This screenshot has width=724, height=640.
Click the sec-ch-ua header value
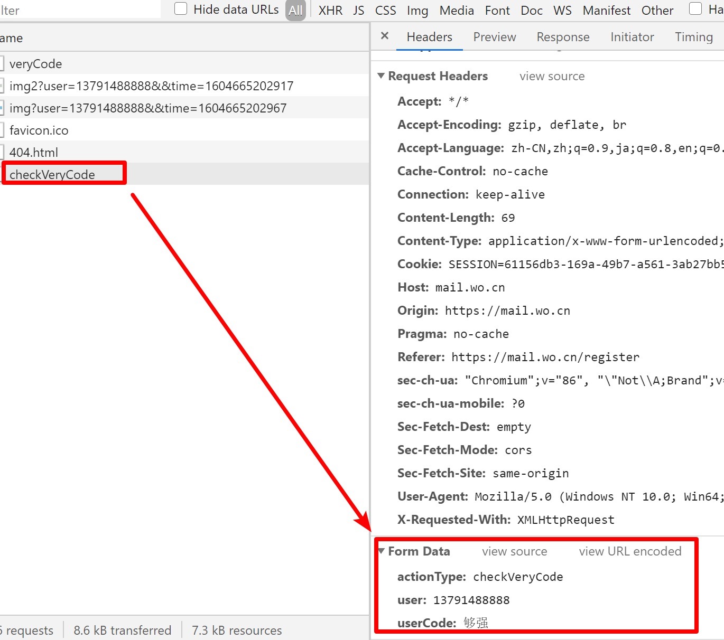click(x=595, y=380)
